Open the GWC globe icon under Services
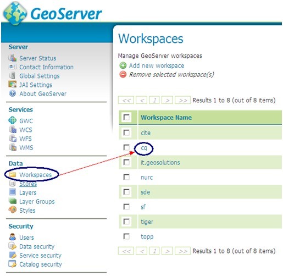Image resolution: width=283 pixels, height=276 pixels. tap(13, 120)
